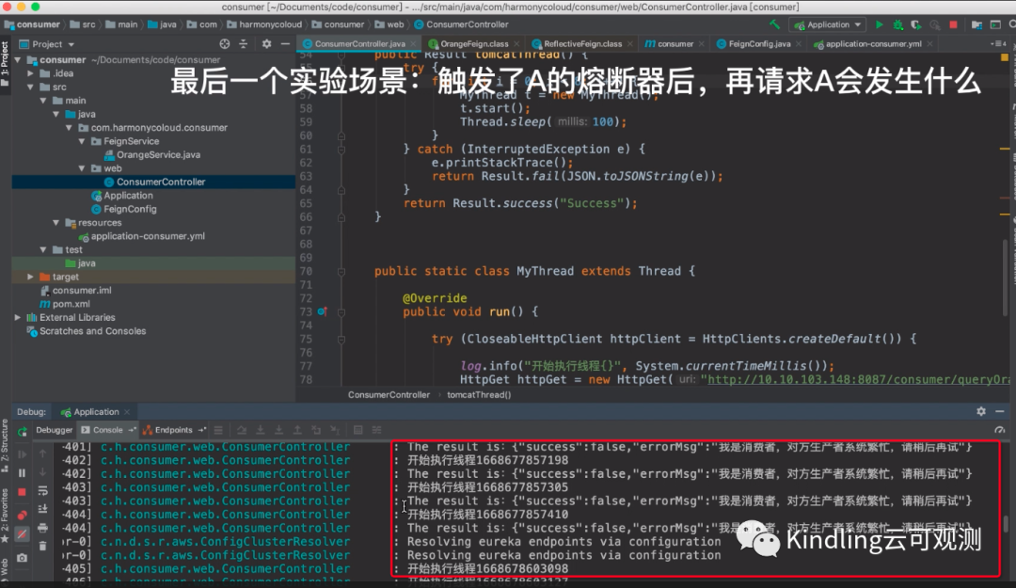Open Project panel settings gear
The image size is (1016, 588).
(266, 44)
